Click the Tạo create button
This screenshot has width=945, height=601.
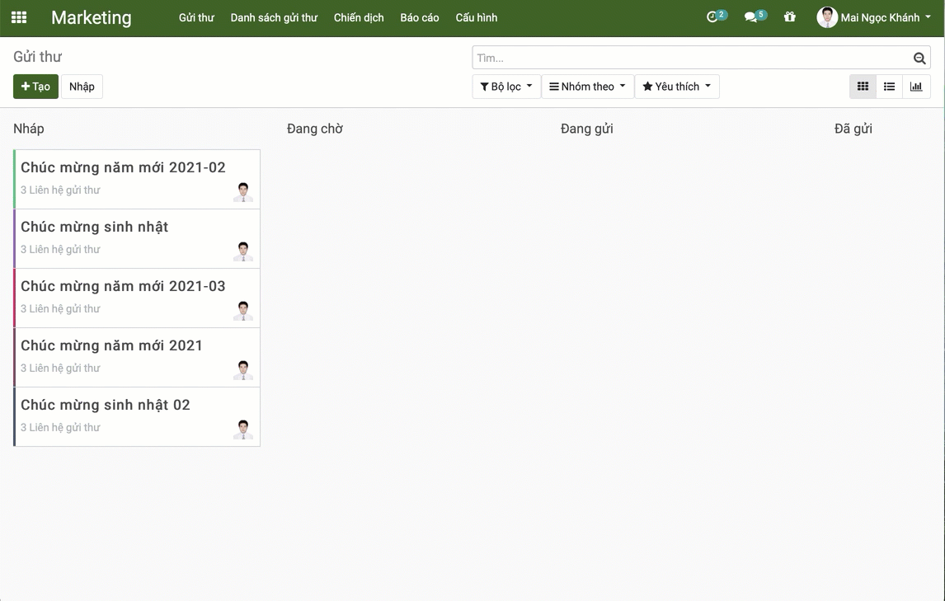pyautogui.click(x=35, y=87)
